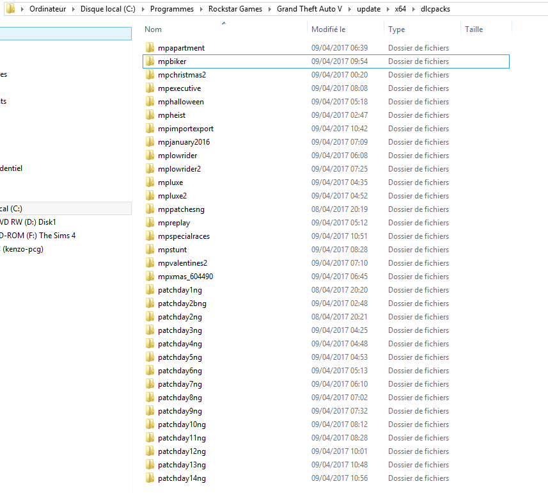Click the mpluxe2 folder icon
The image size is (548, 493).
point(150,195)
